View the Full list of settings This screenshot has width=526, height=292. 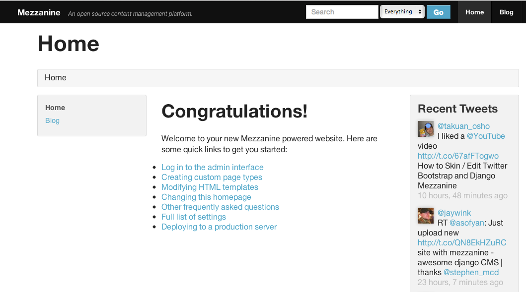coord(193,217)
